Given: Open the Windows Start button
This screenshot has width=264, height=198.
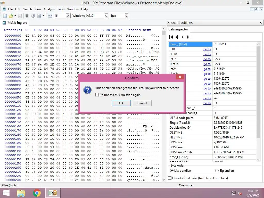Looking at the screenshot, I should (x=6, y=193).
